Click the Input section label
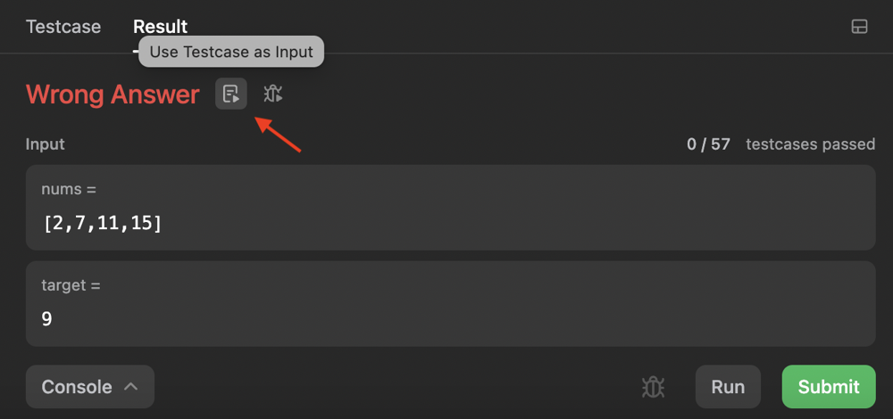The width and height of the screenshot is (893, 419). point(45,144)
